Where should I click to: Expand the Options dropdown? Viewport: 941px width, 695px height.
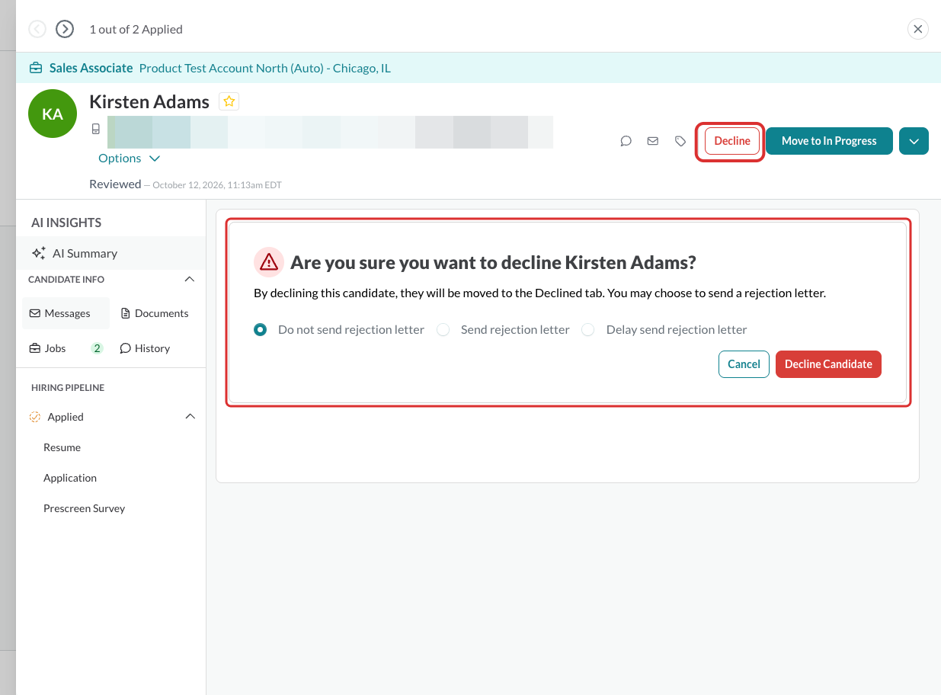point(129,158)
